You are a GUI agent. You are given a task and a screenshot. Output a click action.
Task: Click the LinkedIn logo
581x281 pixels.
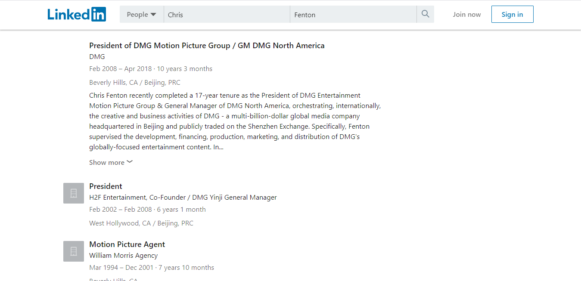77,14
